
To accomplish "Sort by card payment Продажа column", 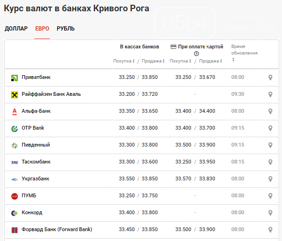I will pyautogui.click(x=210, y=61).
